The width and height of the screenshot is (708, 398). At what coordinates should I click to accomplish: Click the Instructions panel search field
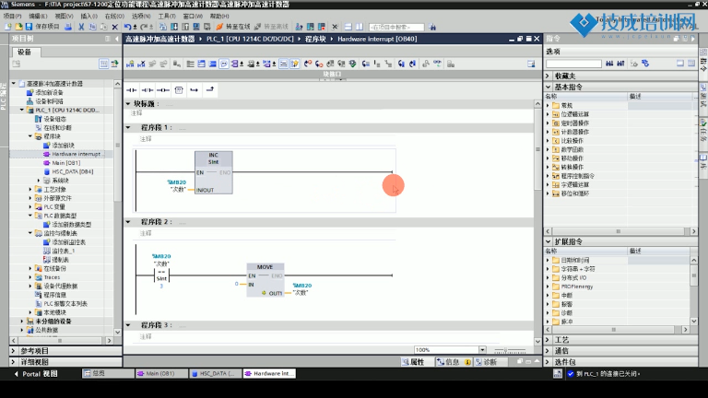pyautogui.click(x=573, y=64)
